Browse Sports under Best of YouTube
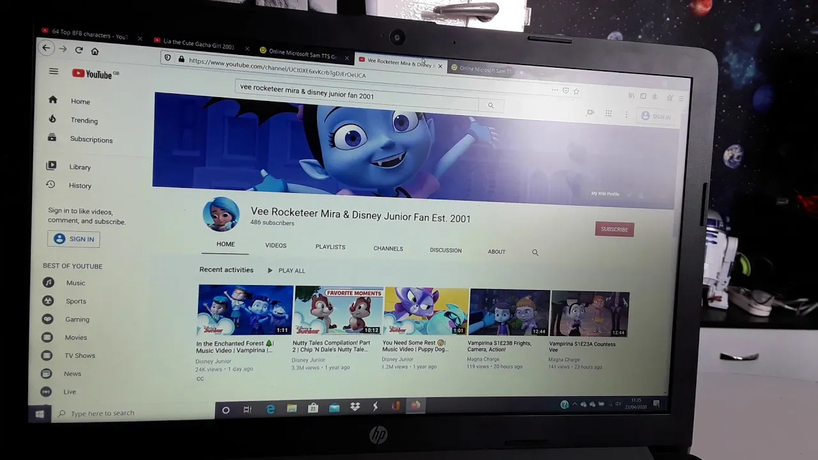 click(x=64, y=301)
